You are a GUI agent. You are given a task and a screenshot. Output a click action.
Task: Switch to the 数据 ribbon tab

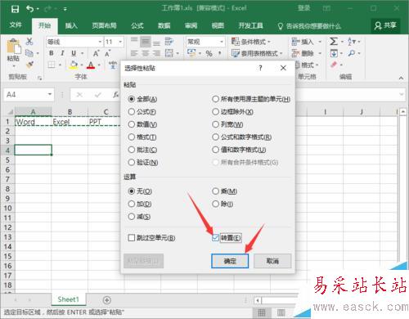tap(164, 25)
